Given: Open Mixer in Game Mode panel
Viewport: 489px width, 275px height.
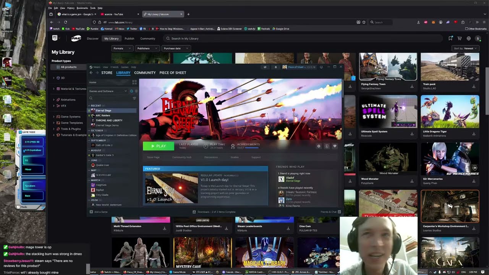Looking at the screenshot, I should (x=33, y=169).
